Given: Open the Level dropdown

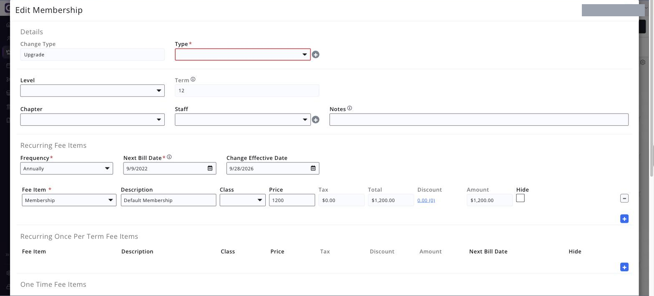Looking at the screenshot, I should (93, 91).
